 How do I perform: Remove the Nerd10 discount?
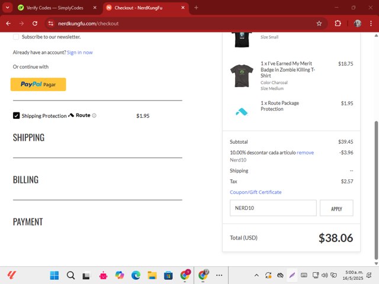click(x=305, y=153)
